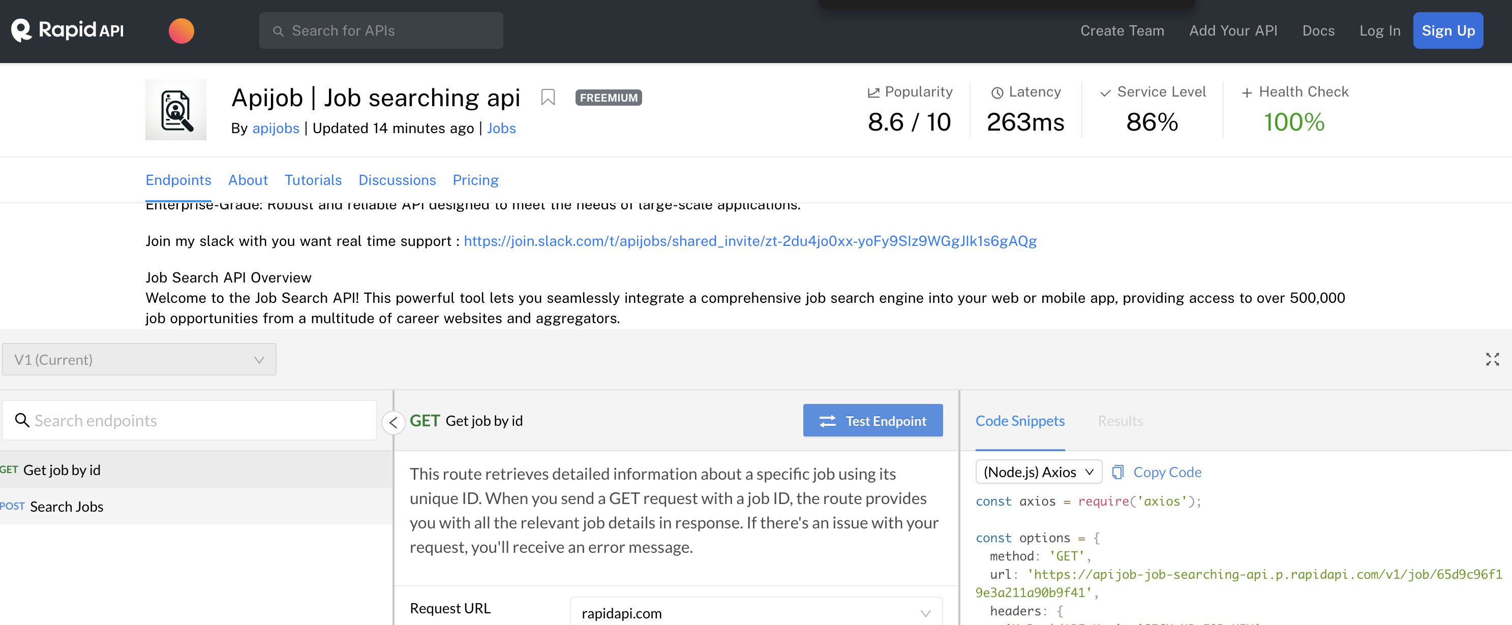Viewport: 1512px width, 625px height.
Task: Focus the Search for APIs field
Action: click(x=381, y=30)
